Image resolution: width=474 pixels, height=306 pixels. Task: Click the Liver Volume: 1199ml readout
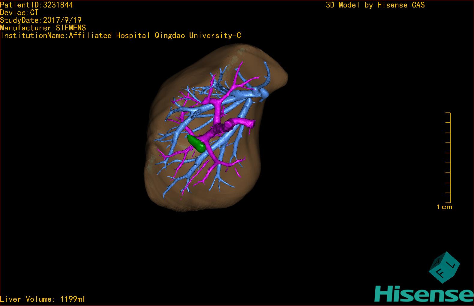pos(43,299)
